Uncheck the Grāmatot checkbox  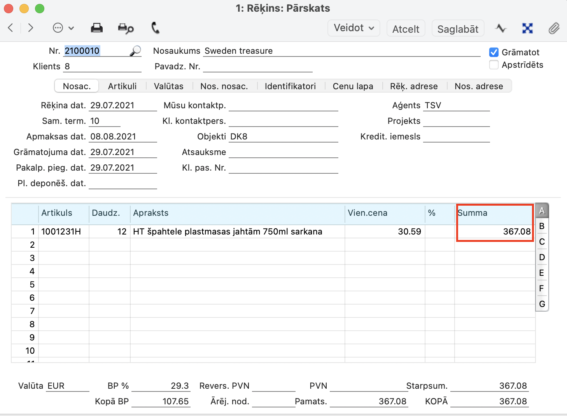point(494,52)
